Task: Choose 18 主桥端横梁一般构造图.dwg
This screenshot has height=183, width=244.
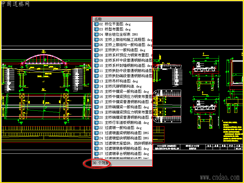Action: (124, 107)
